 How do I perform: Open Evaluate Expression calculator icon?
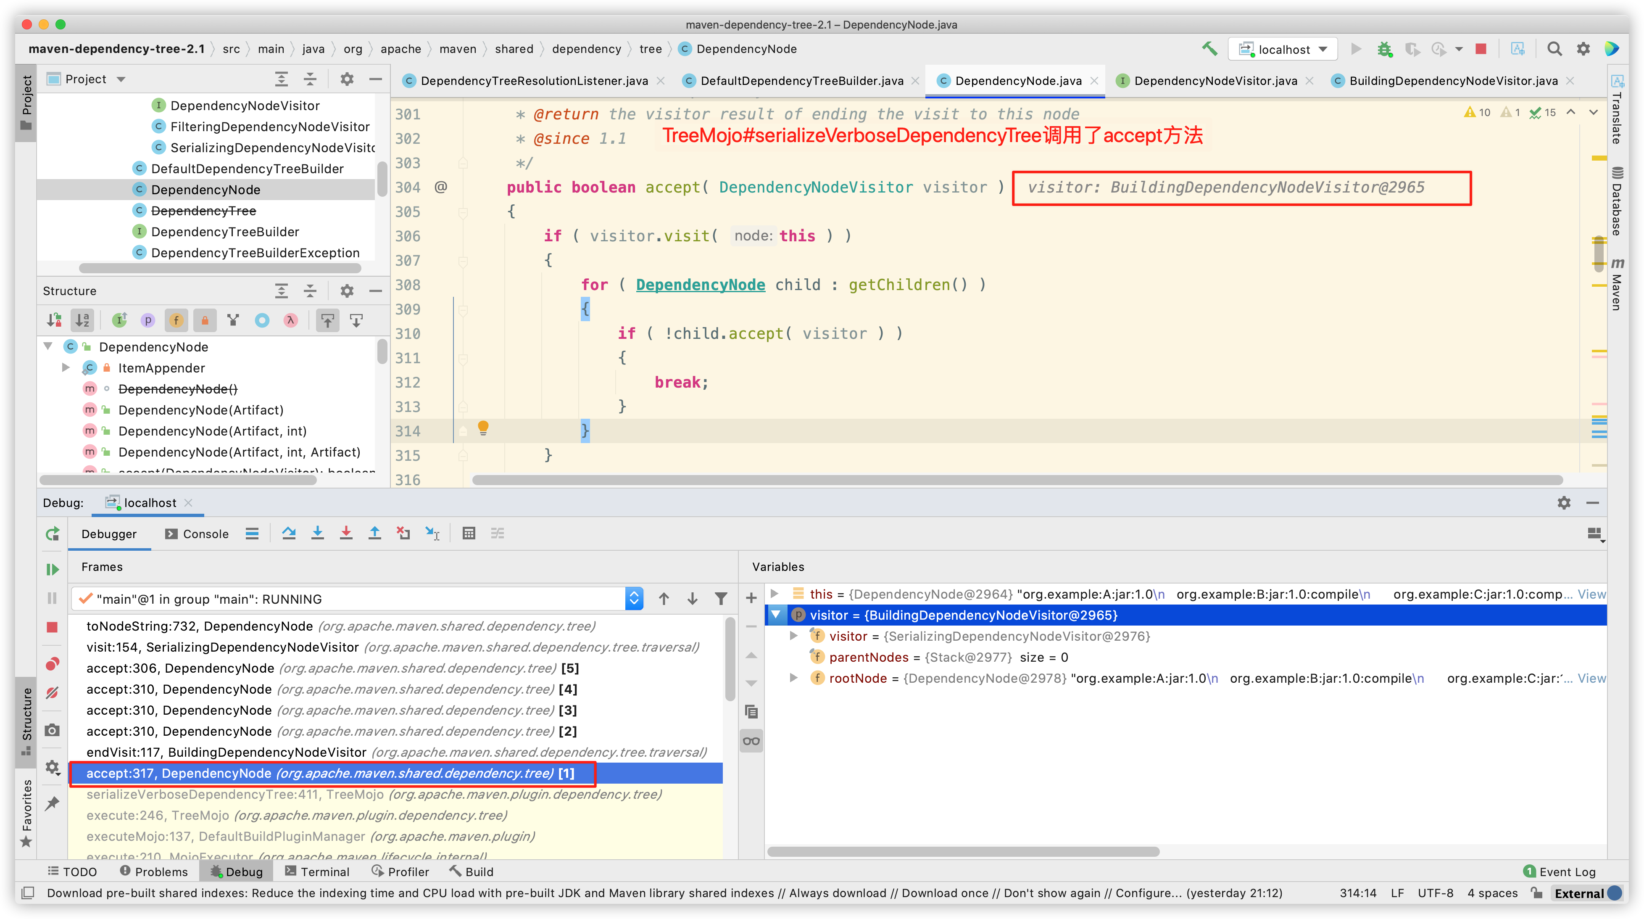469,533
